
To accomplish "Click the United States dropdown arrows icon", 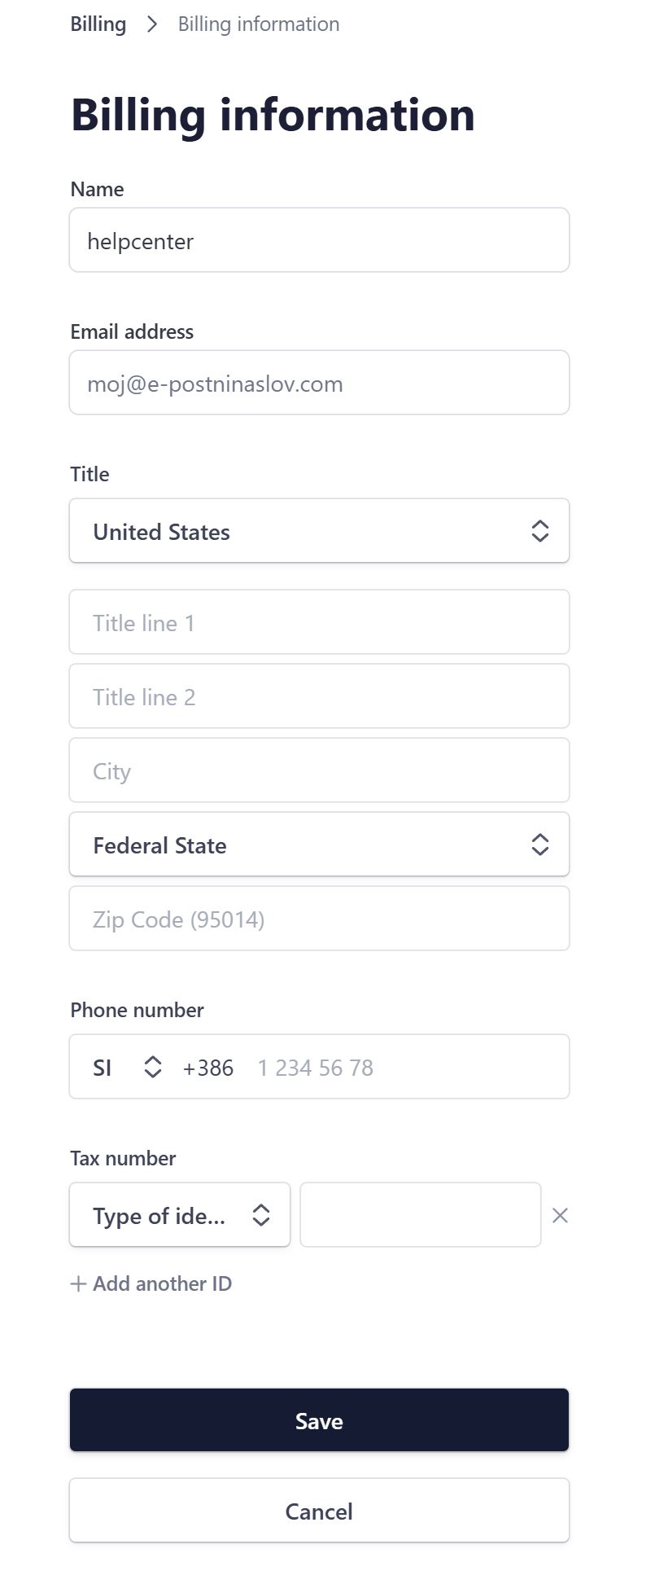I will 539,532.
